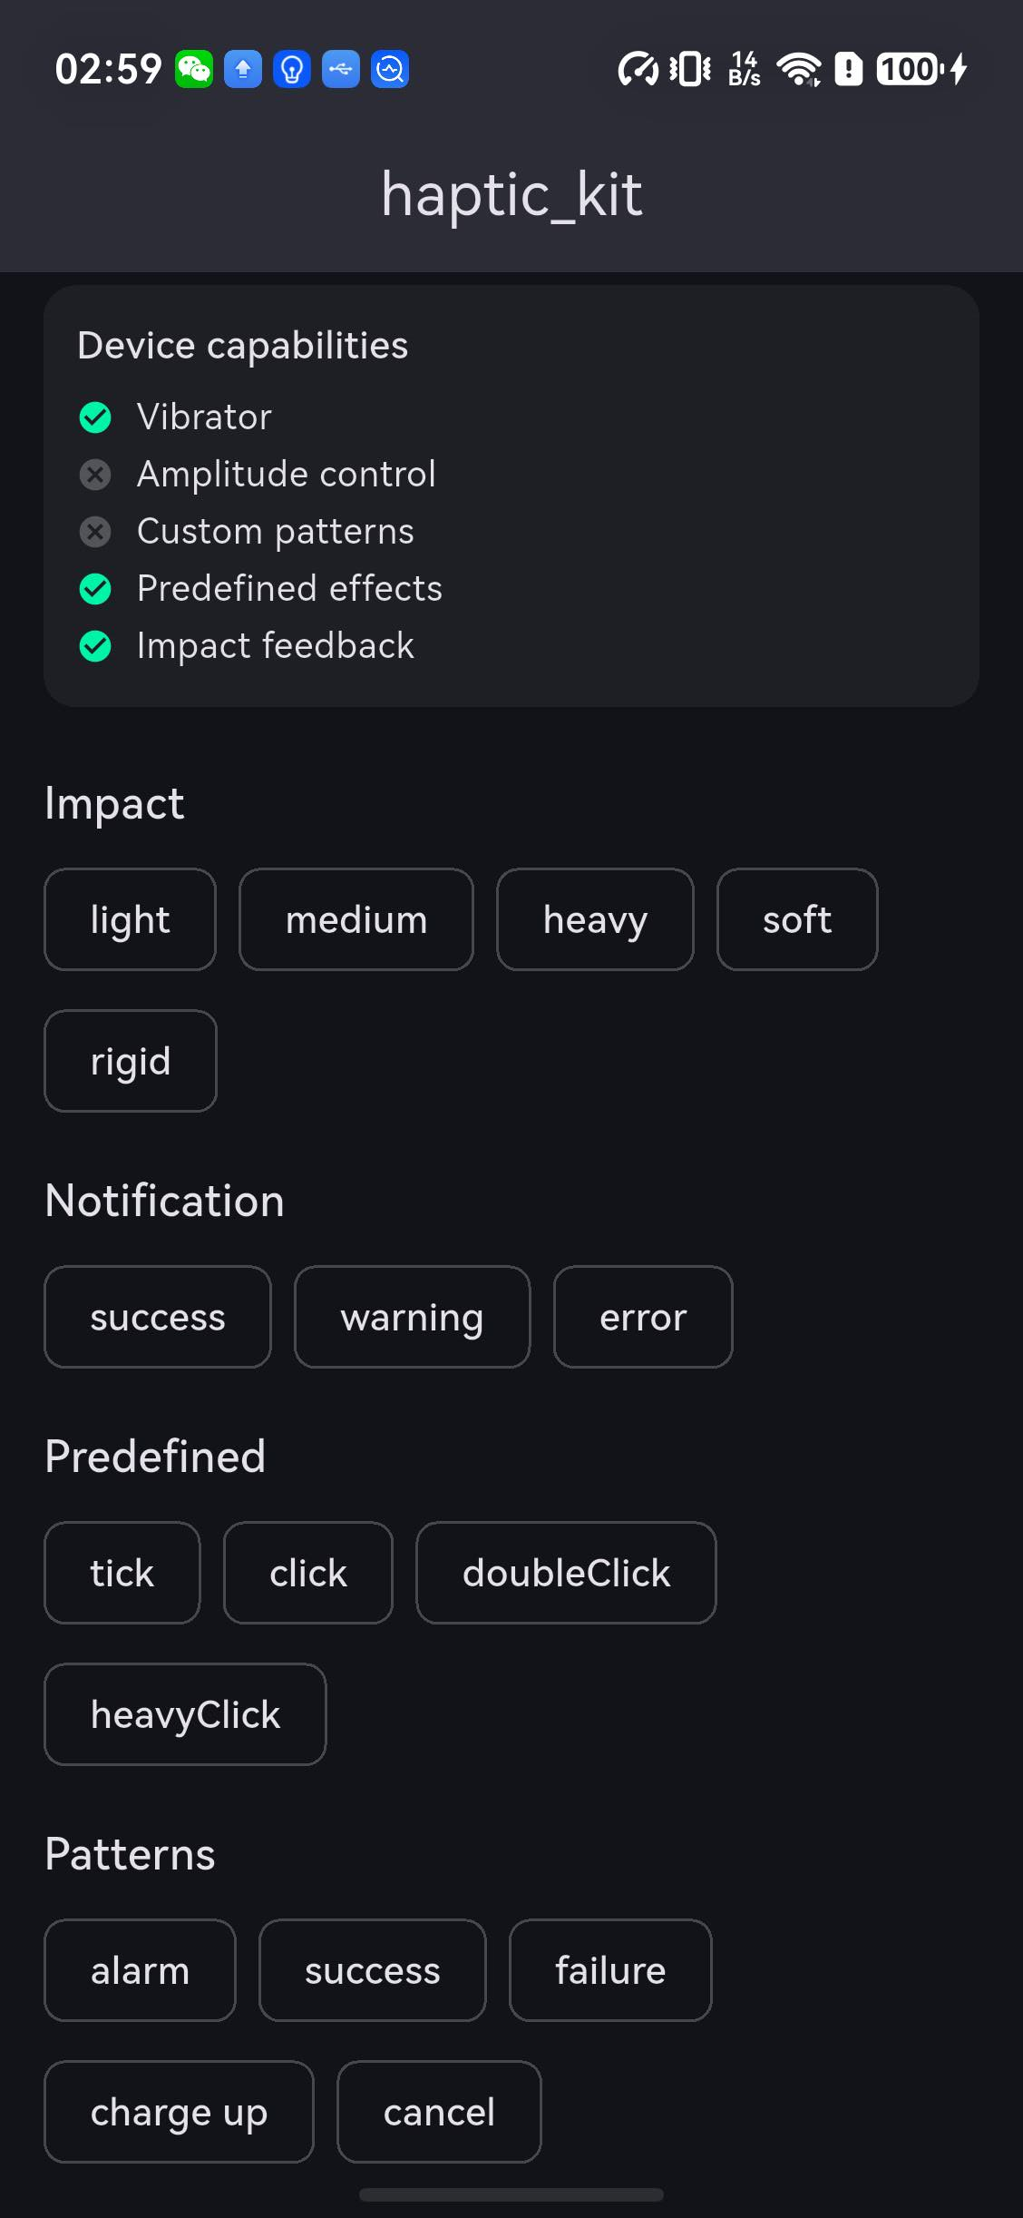This screenshot has height=2218, width=1023.
Task: Tap the green check beside Vibrator
Action: point(95,417)
